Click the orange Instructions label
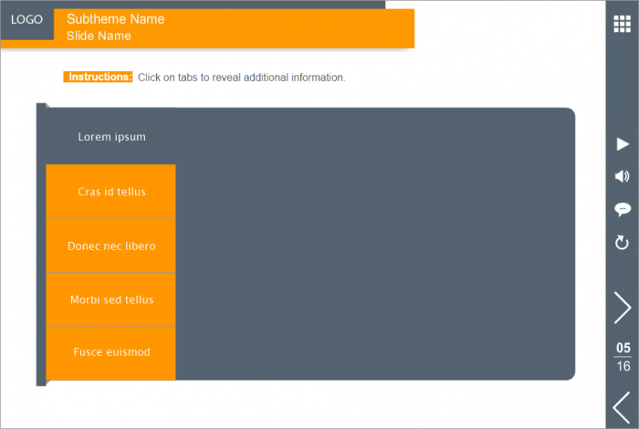 point(99,78)
